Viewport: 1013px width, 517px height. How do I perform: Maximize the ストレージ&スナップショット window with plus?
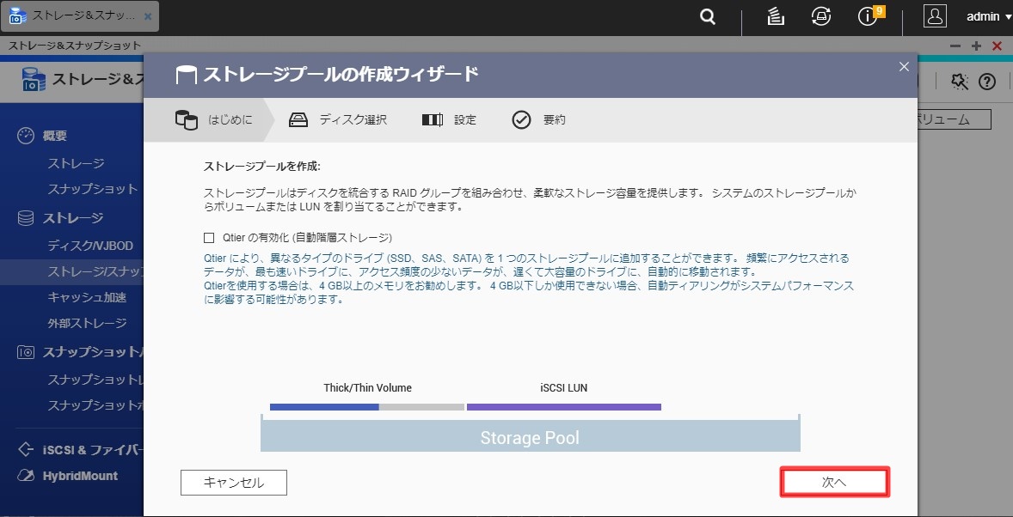tap(976, 46)
